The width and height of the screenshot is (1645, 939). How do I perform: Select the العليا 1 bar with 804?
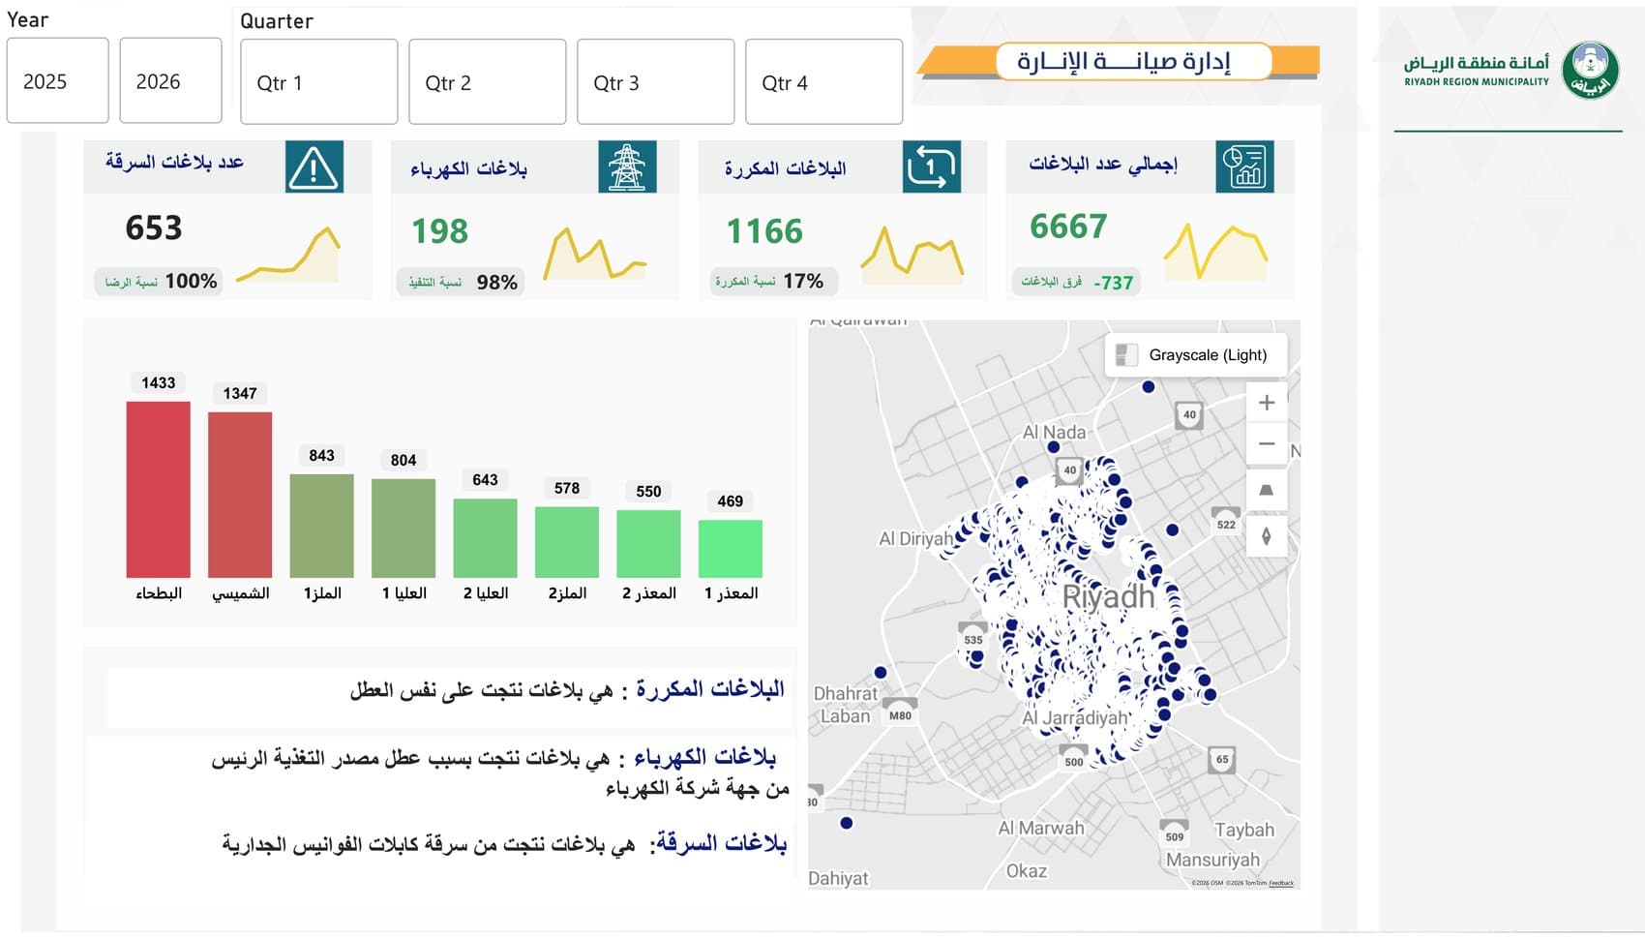pyautogui.click(x=404, y=528)
